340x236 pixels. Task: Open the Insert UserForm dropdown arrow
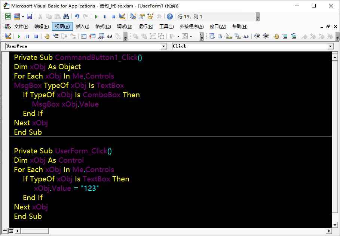pyautogui.click(x=23, y=16)
